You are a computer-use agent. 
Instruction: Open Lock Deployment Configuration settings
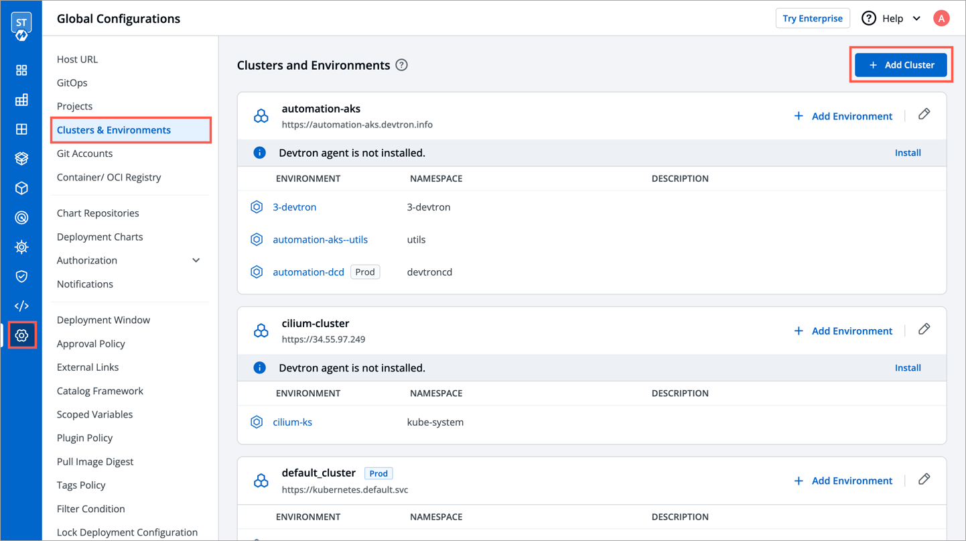point(127,532)
